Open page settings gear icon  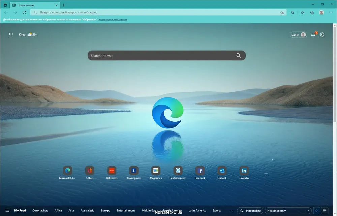coord(322,35)
